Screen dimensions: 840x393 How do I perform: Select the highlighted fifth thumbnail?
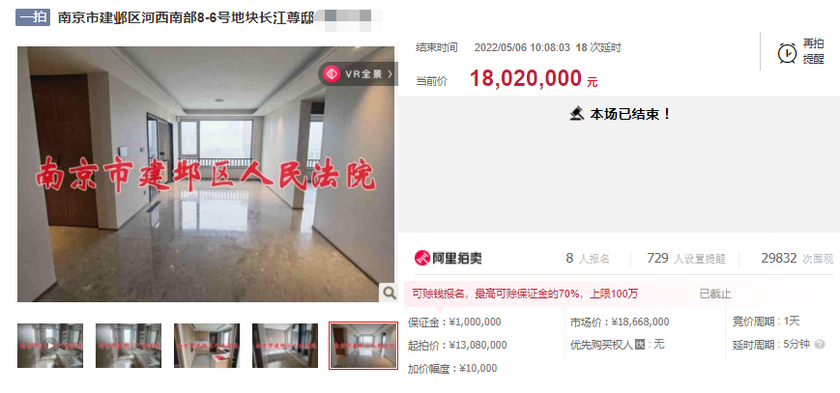(363, 346)
